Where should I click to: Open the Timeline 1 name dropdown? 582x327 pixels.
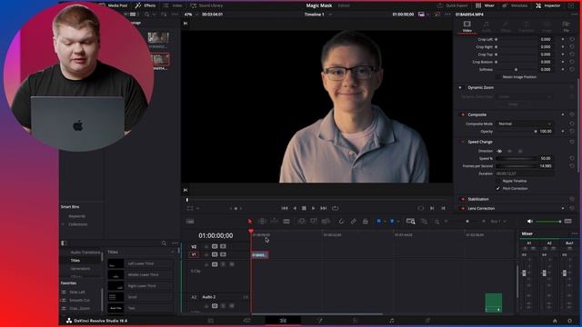click(x=317, y=15)
